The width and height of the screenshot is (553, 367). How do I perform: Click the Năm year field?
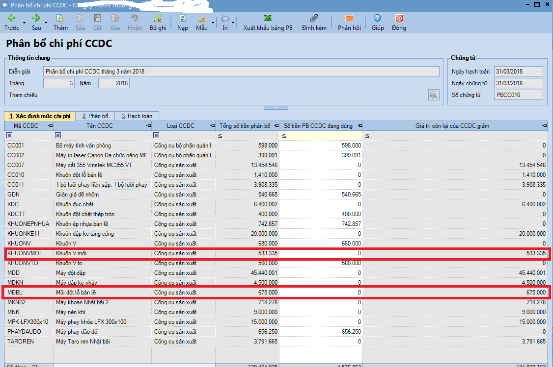[114, 83]
